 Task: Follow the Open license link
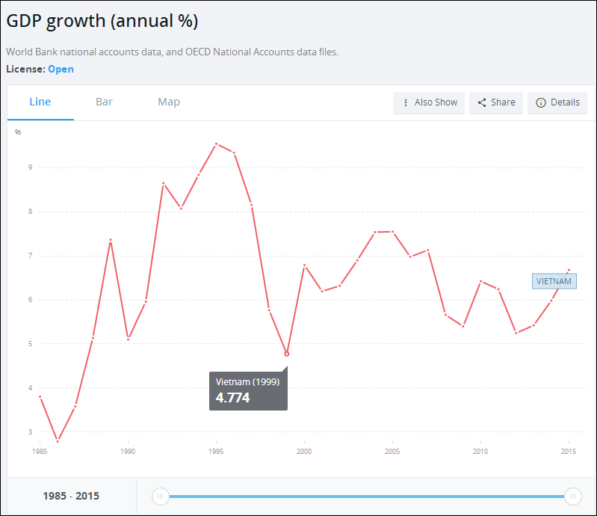tap(61, 70)
